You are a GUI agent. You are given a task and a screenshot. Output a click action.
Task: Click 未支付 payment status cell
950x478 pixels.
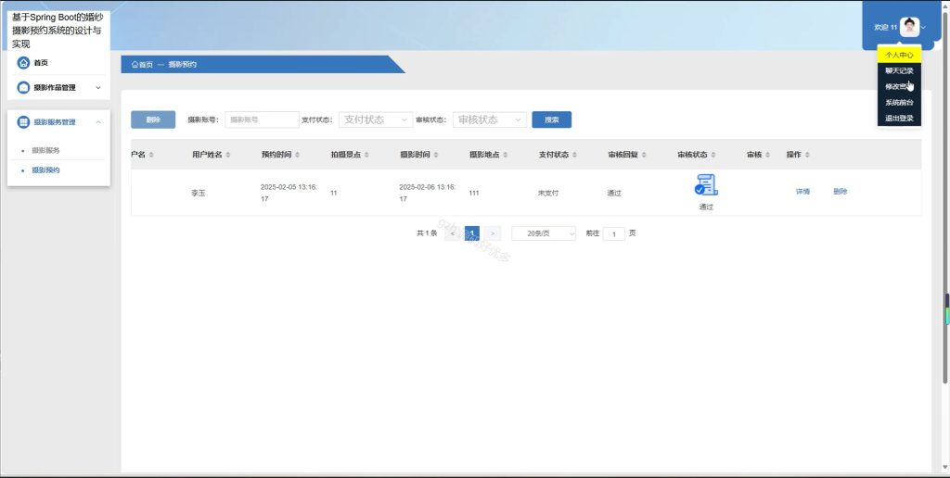tap(548, 193)
